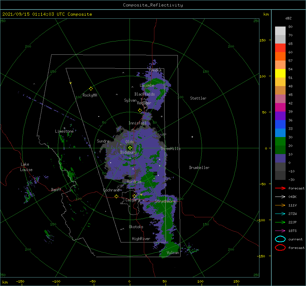Viewport: 306px width, 286px height.
Task: Click yellow diamond marker below RedDeer
Action: point(140,111)
